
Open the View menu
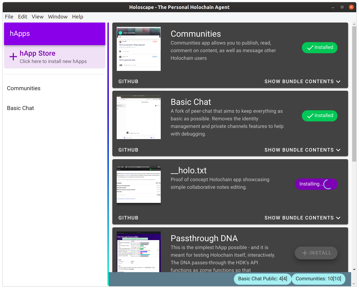pos(38,17)
